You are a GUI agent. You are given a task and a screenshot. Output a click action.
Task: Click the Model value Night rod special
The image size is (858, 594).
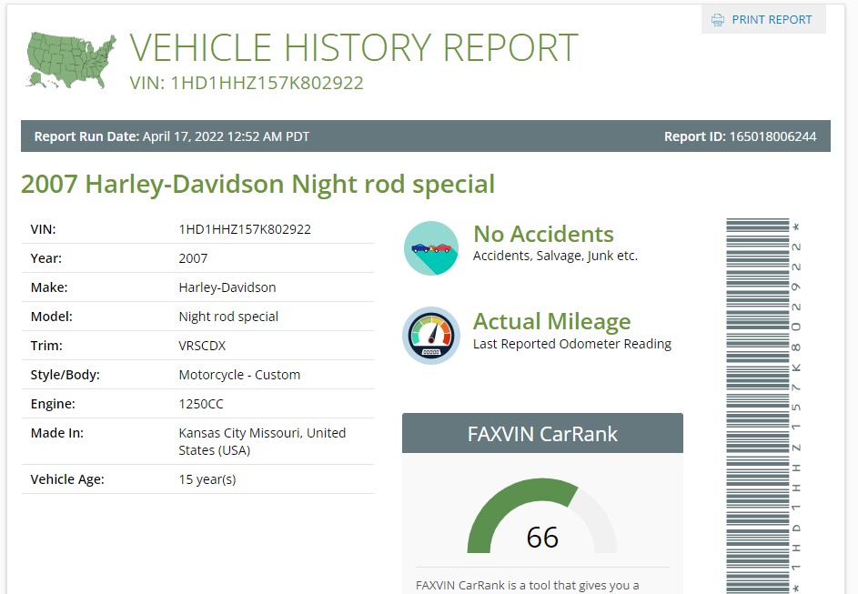(x=228, y=317)
